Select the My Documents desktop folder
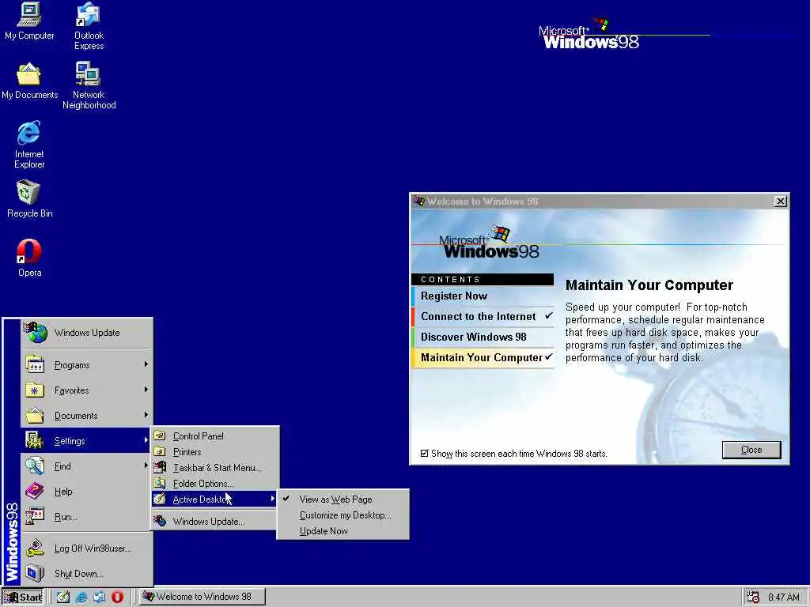 click(29, 81)
